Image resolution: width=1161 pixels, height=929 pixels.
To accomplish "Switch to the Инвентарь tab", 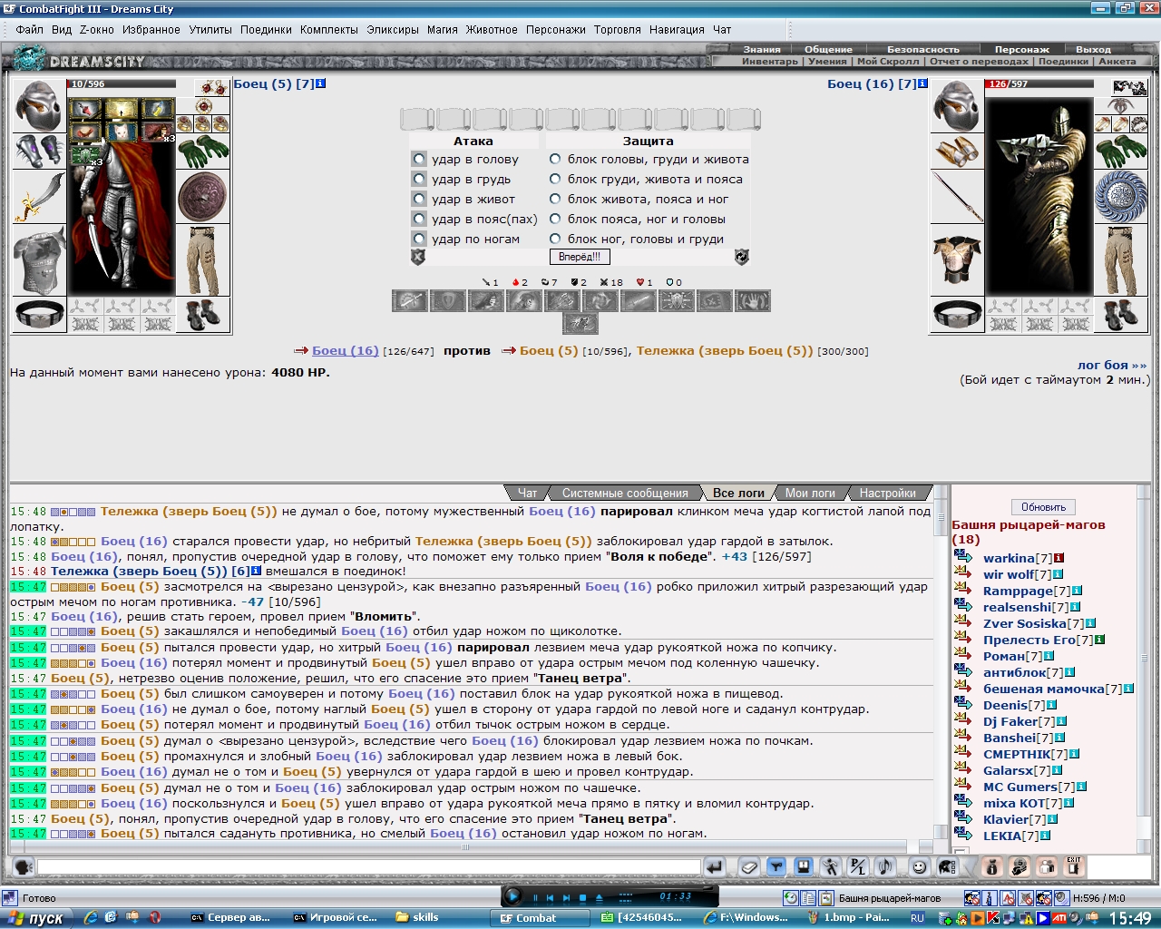I will point(770,62).
